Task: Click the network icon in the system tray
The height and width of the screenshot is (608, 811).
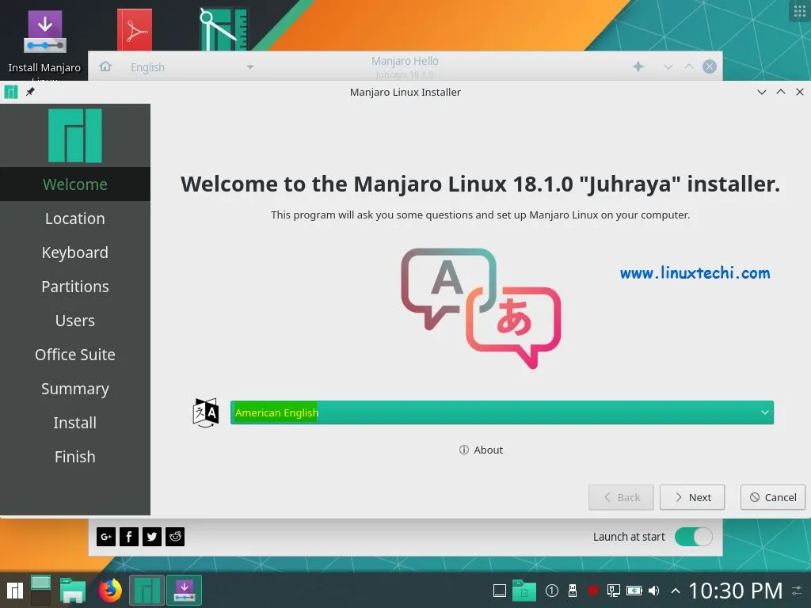Action: click(x=613, y=590)
